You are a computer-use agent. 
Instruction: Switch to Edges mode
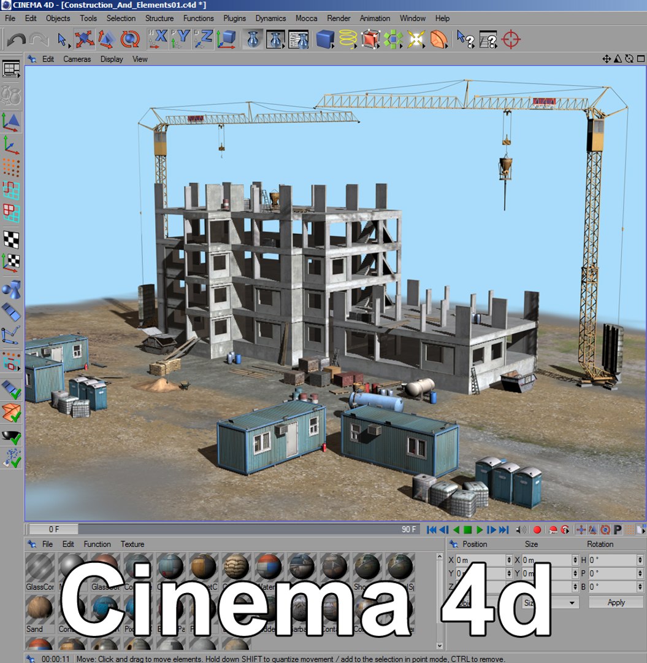[x=11, y=190]
